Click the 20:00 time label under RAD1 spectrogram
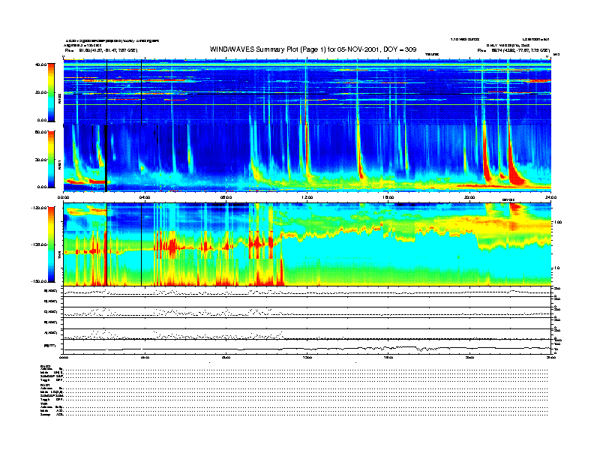594x459 pixels. click(x=469, y=197)
